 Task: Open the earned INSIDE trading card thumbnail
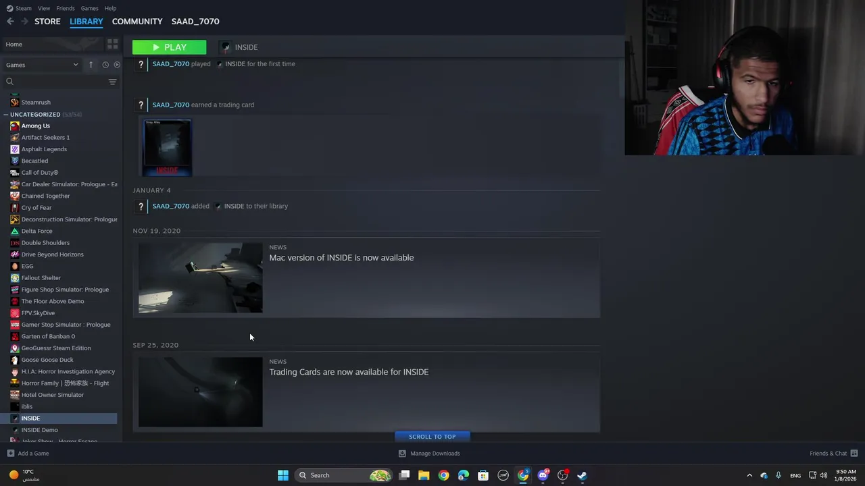click(x=167, y=147)
